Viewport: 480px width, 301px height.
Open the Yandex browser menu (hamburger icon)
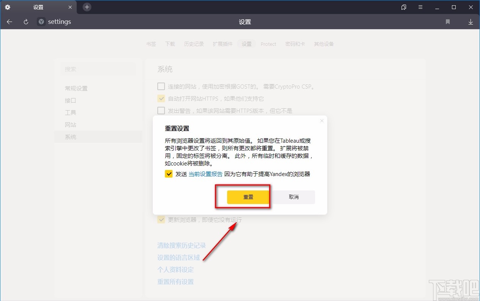pos(420,7)
